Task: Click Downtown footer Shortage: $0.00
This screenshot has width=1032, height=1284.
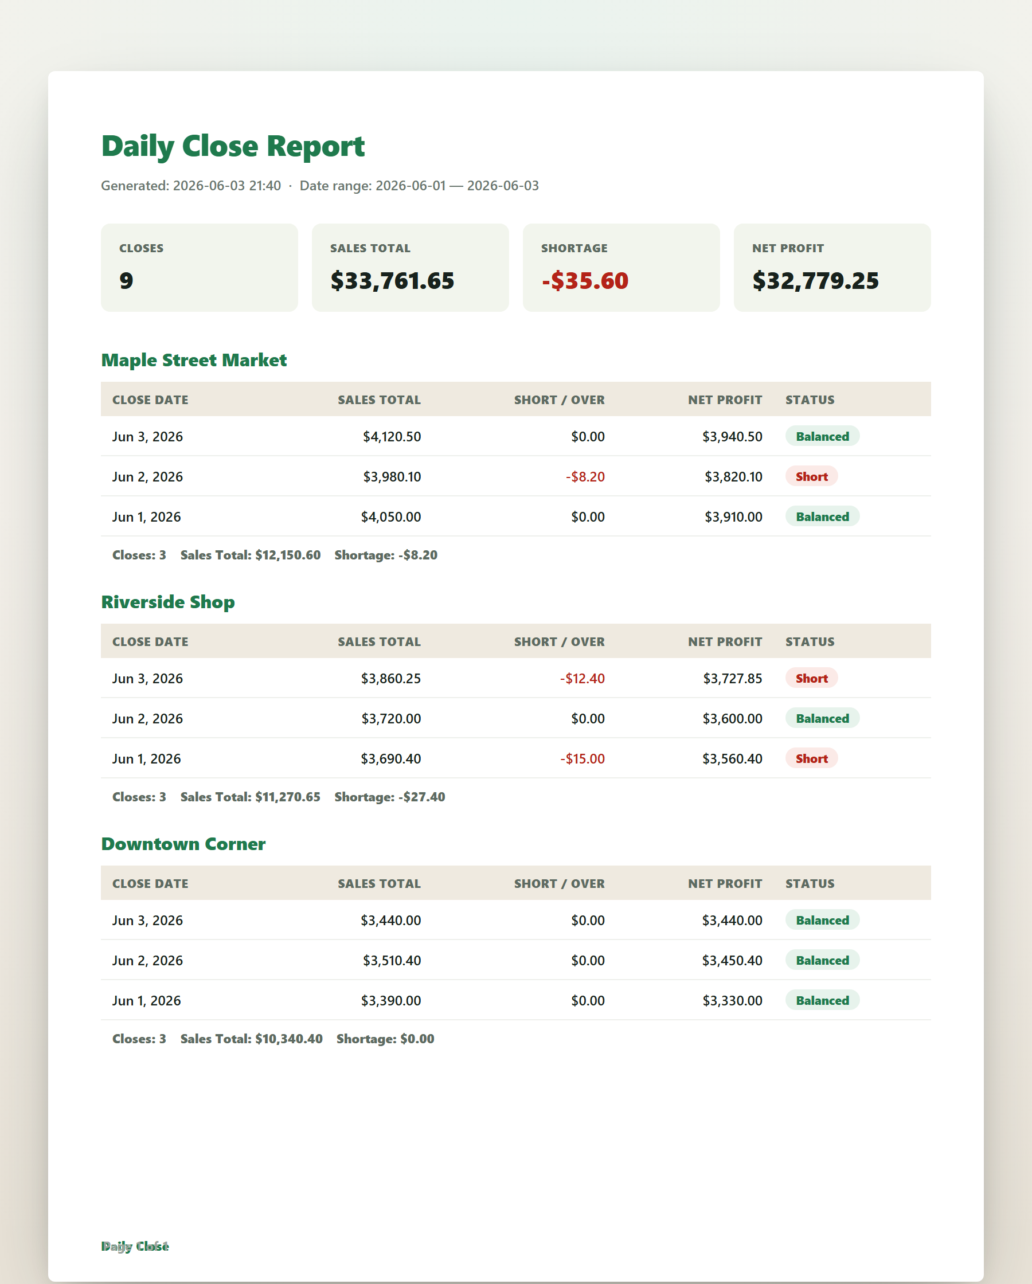Action: coord(385,1039)
